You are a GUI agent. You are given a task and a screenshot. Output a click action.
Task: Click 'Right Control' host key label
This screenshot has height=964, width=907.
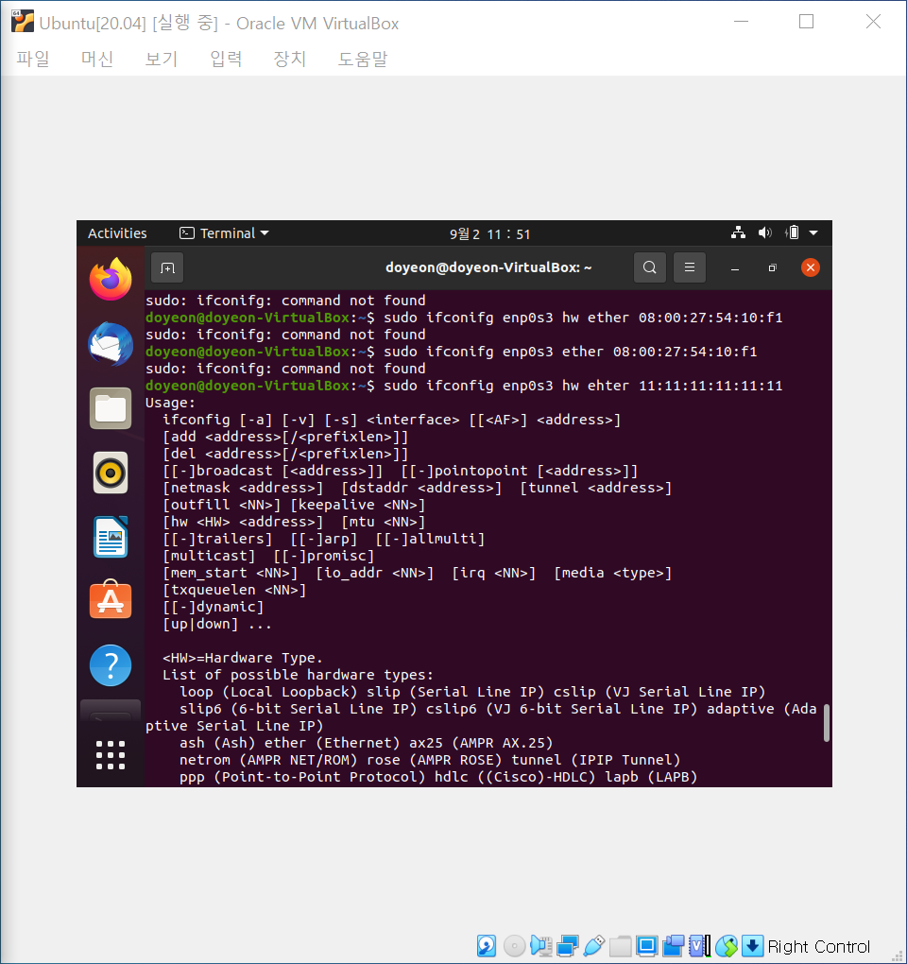pyautogui.click(x=818, y=946)
